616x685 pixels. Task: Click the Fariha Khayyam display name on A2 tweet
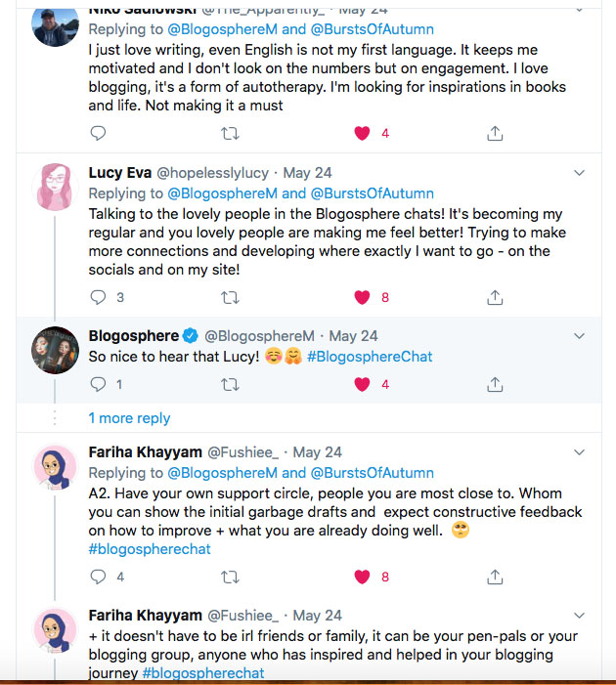tap(144, 452)
